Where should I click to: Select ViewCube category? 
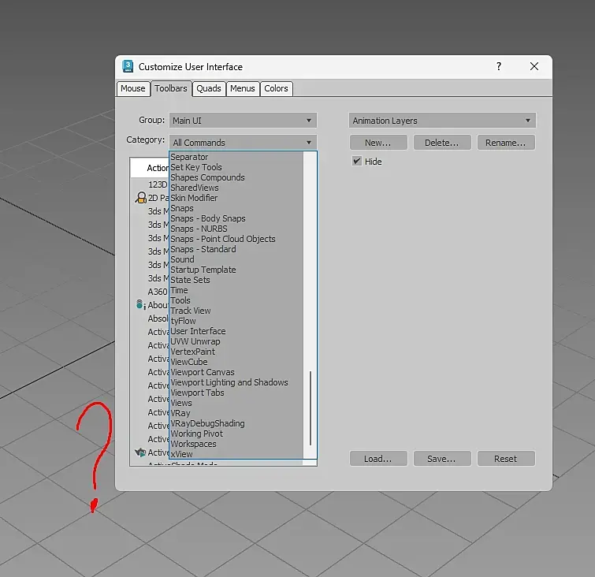236,362
